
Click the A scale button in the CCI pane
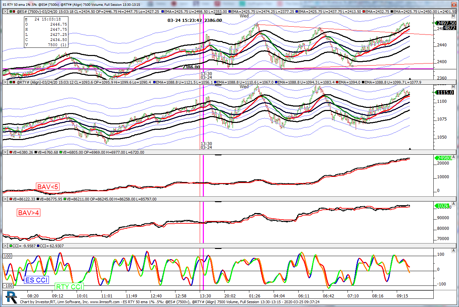tap(454, 250)
